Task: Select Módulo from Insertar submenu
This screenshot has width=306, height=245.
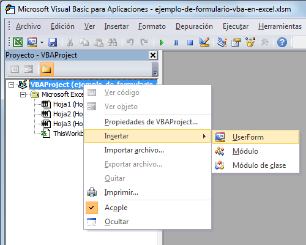Action: 255,151
